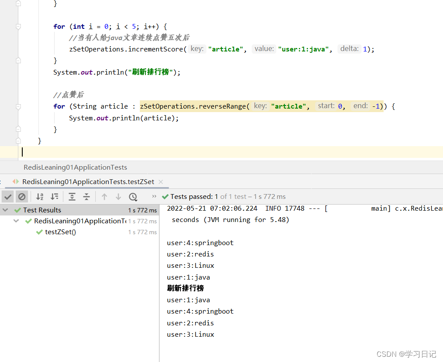Click the 1 s 772 ms time for testZSet()
The height and width of the screenshot is (362, 443).
point(142,232)
